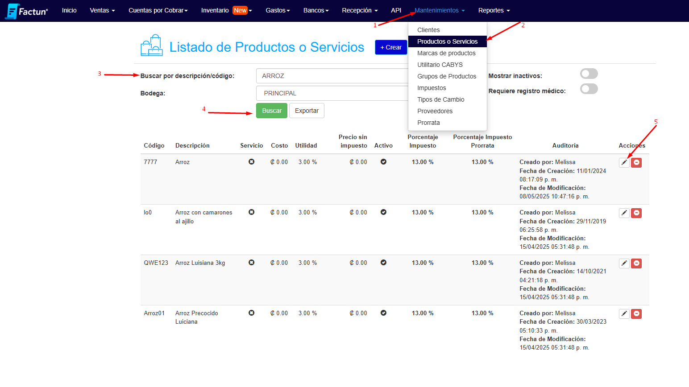This screenshot has height=387, width=689.
Task: Delete the Arroz con camarones al ajillo product
Action: [x=636, y=213]
